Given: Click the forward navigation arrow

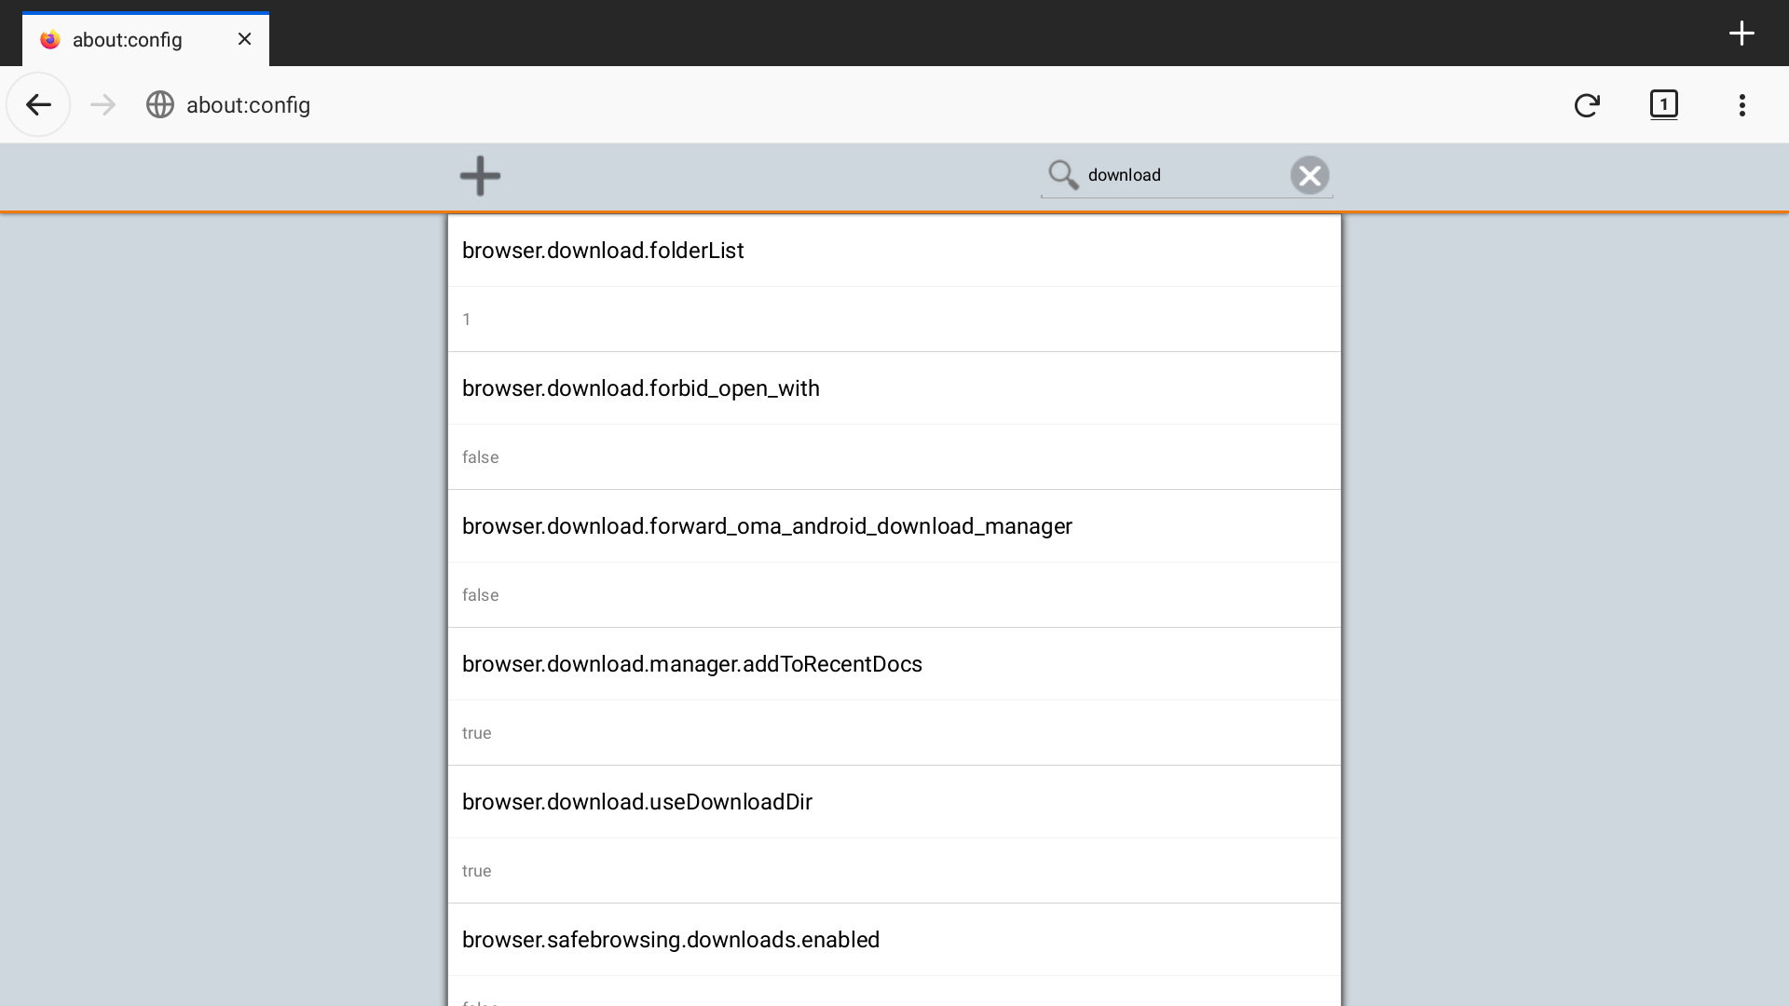Looking at the screenshot, I should click(x=102, y=104).
